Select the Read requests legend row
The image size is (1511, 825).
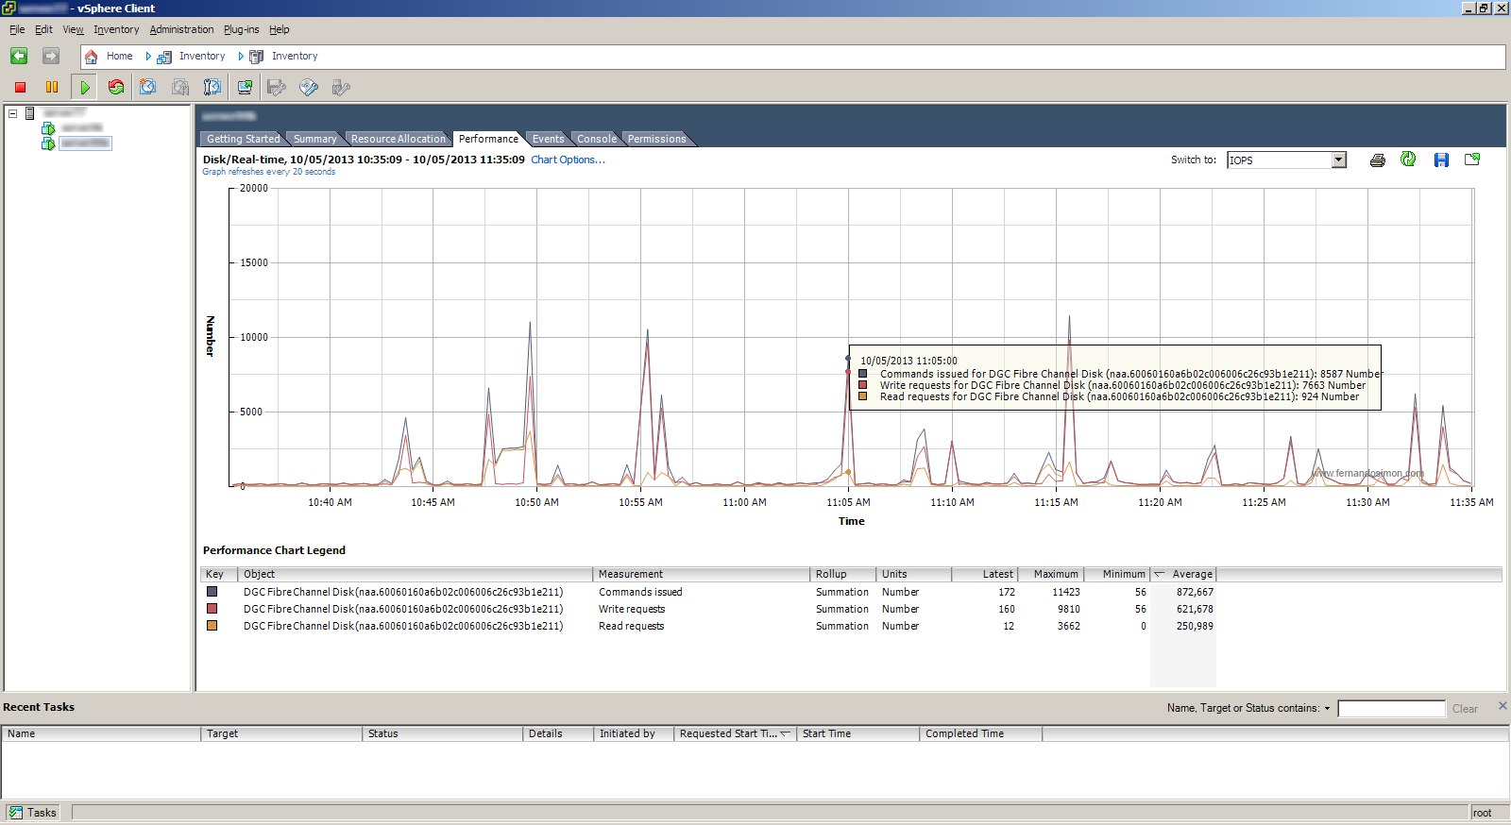709,626
